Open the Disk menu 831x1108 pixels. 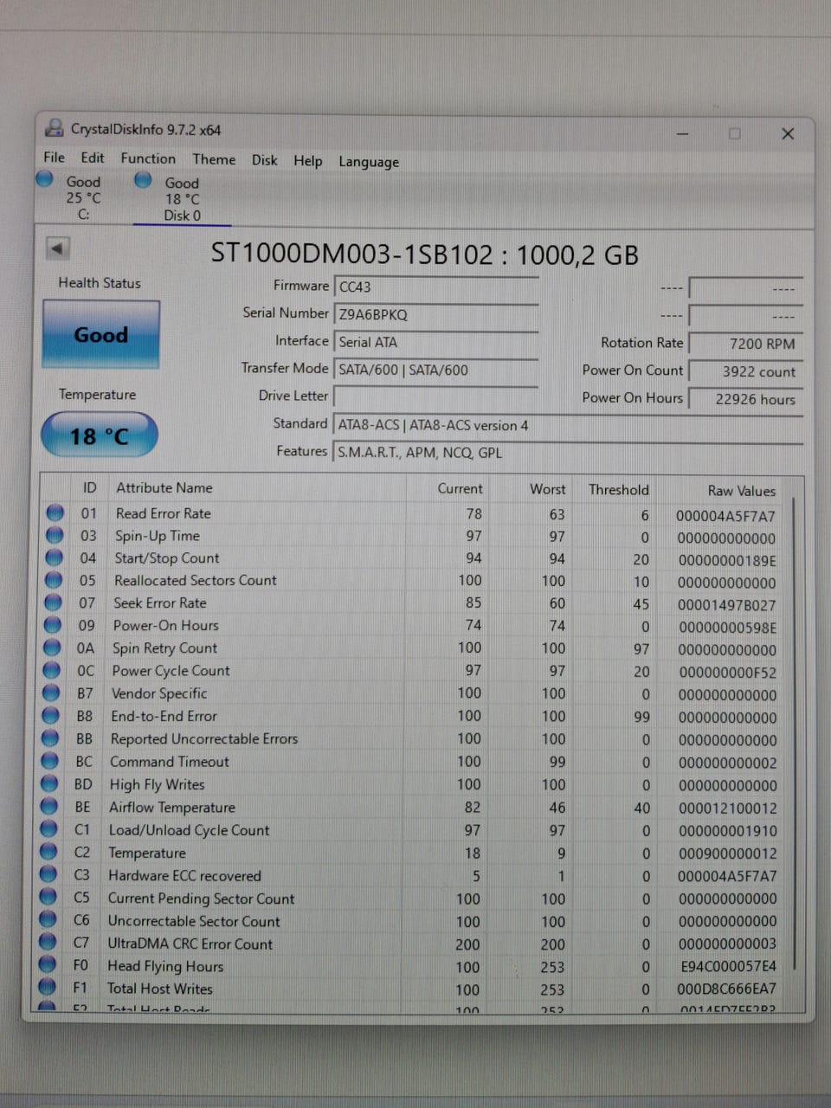265,160
